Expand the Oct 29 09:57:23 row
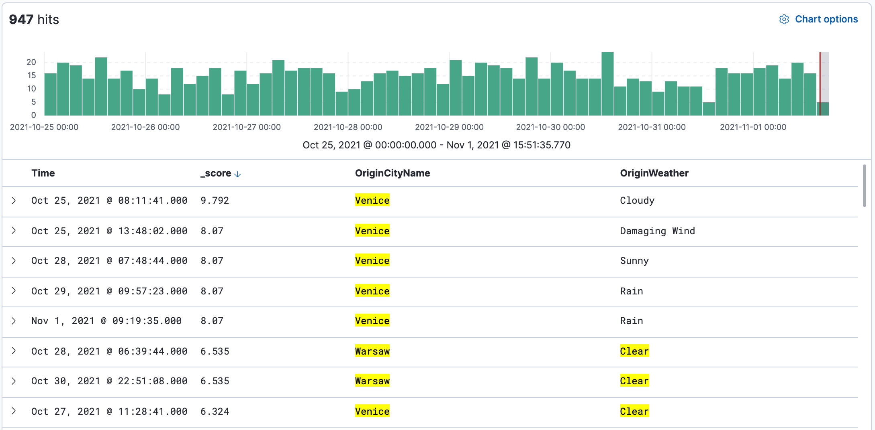Viewport: 875px width, 430px height. coord(14,291)
